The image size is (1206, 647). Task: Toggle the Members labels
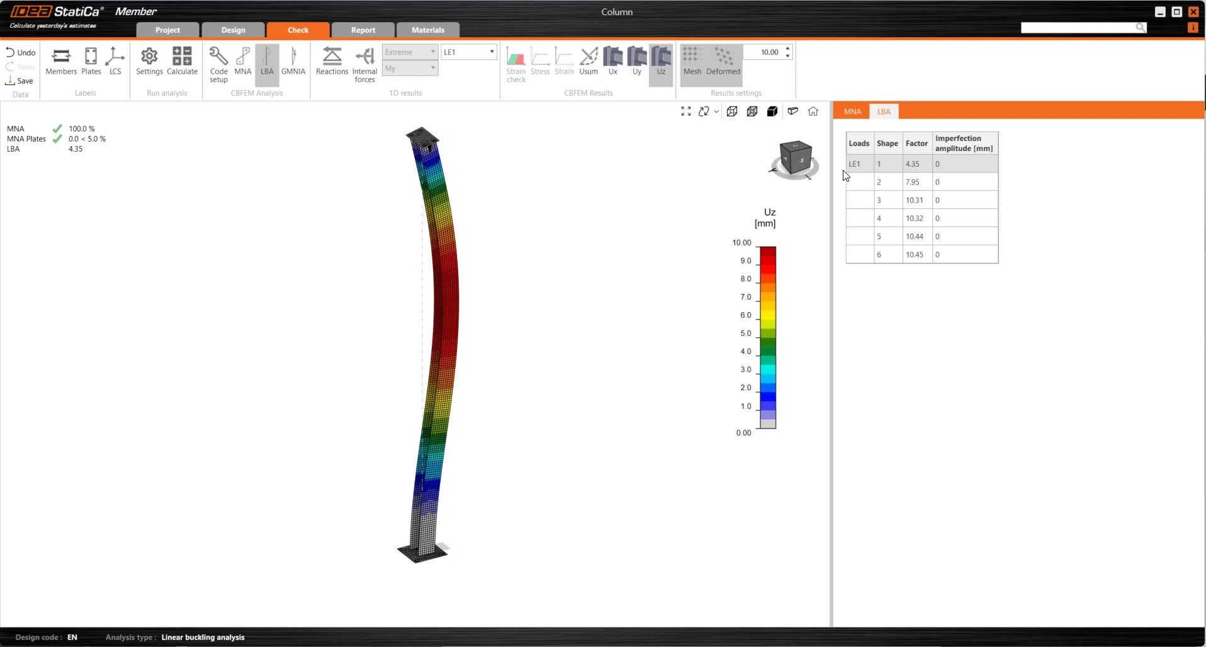61,61
